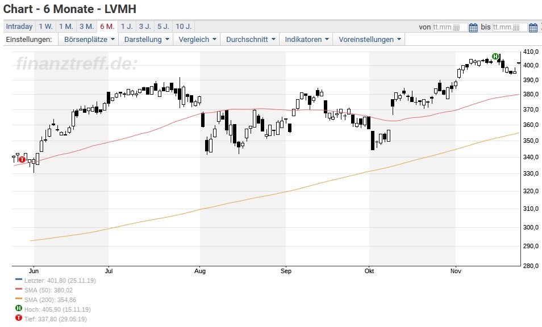Select the 3 M. chart period
542x327 pixels.
pos(87,27)
